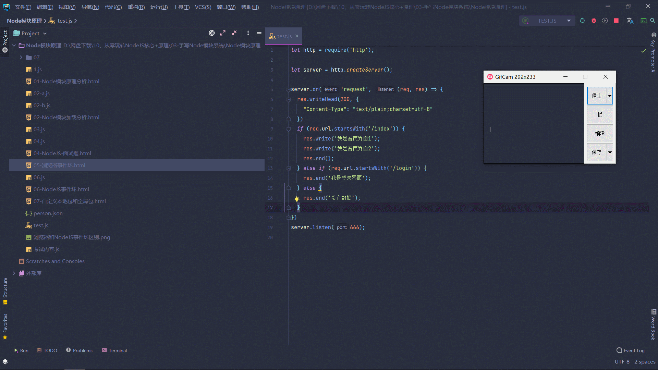The width and height of the screenshot is (658, 370).
Task: Expand all items in Project panel
Action: pyautogui.click(x=223, y=33)
